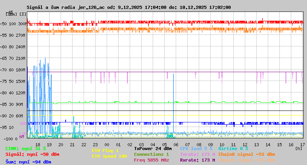Click the '[h]' unit label on time axis
The height and width of the screenshot is (165, 307).
[299, 148]
